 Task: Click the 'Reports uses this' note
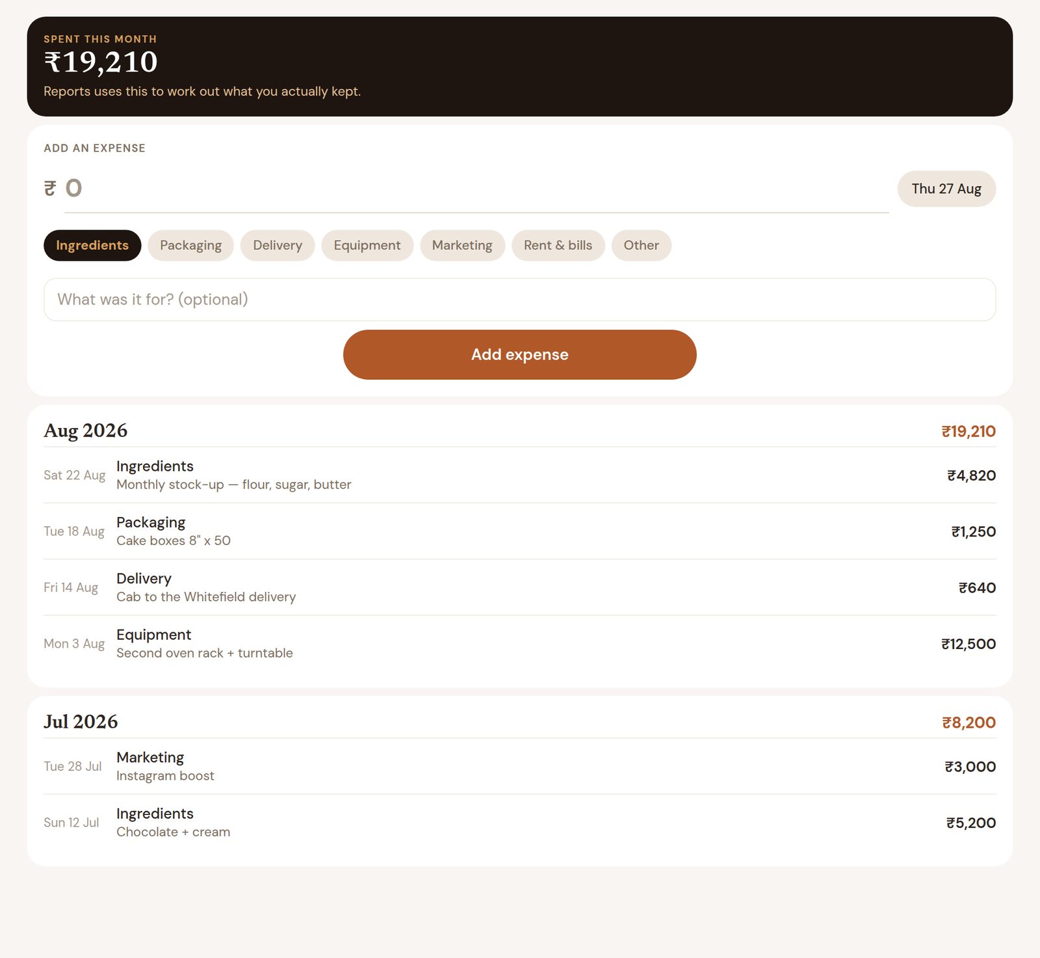tap(202, 92)
